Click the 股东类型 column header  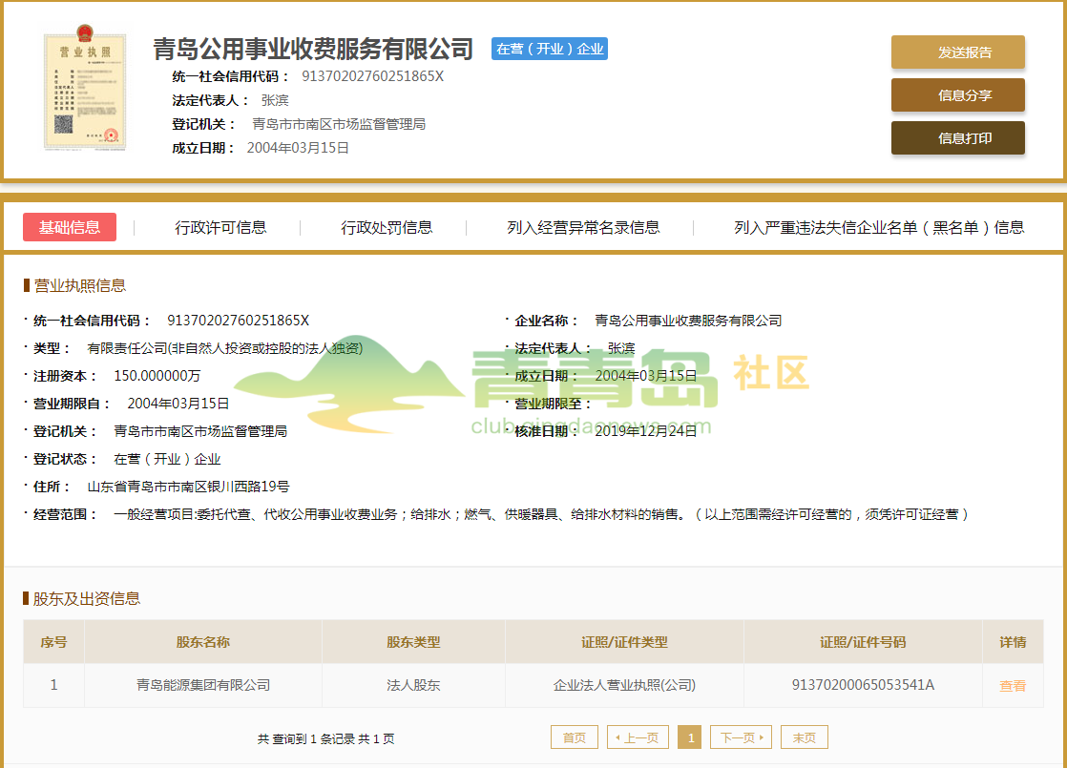click(x=414, y=642)
